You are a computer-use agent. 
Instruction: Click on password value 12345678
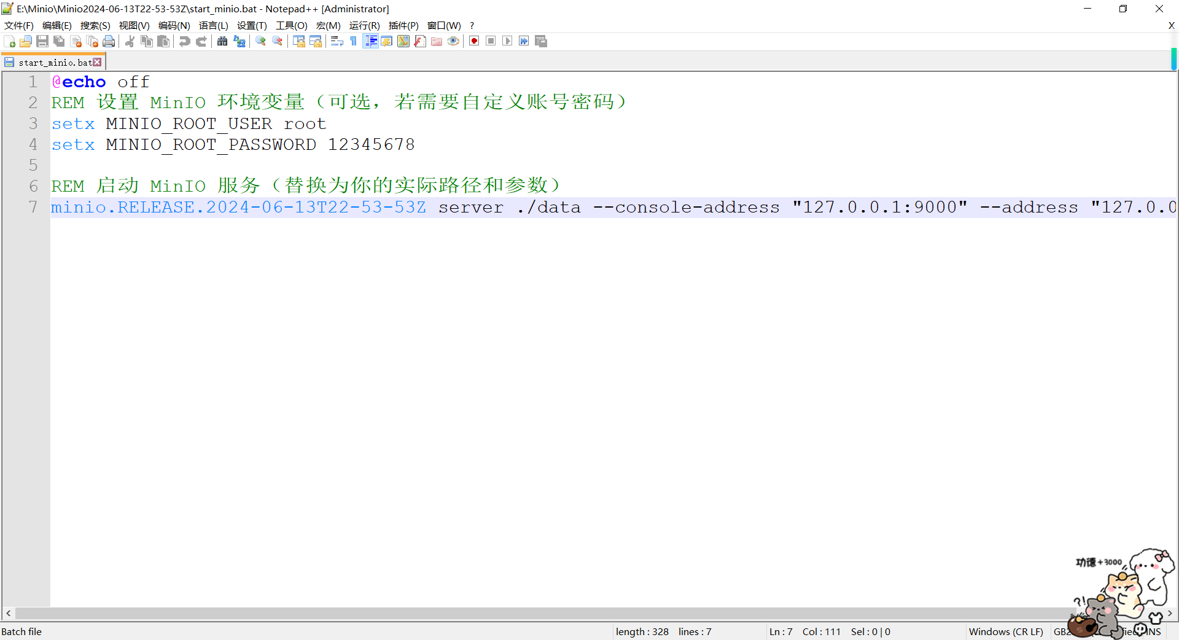(x=371, y=144)
